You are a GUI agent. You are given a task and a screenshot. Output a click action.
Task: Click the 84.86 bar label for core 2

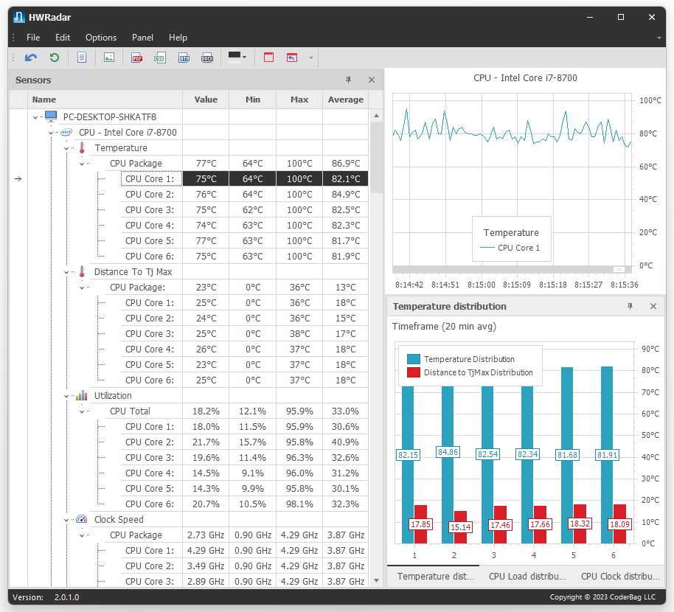(448, 452)
